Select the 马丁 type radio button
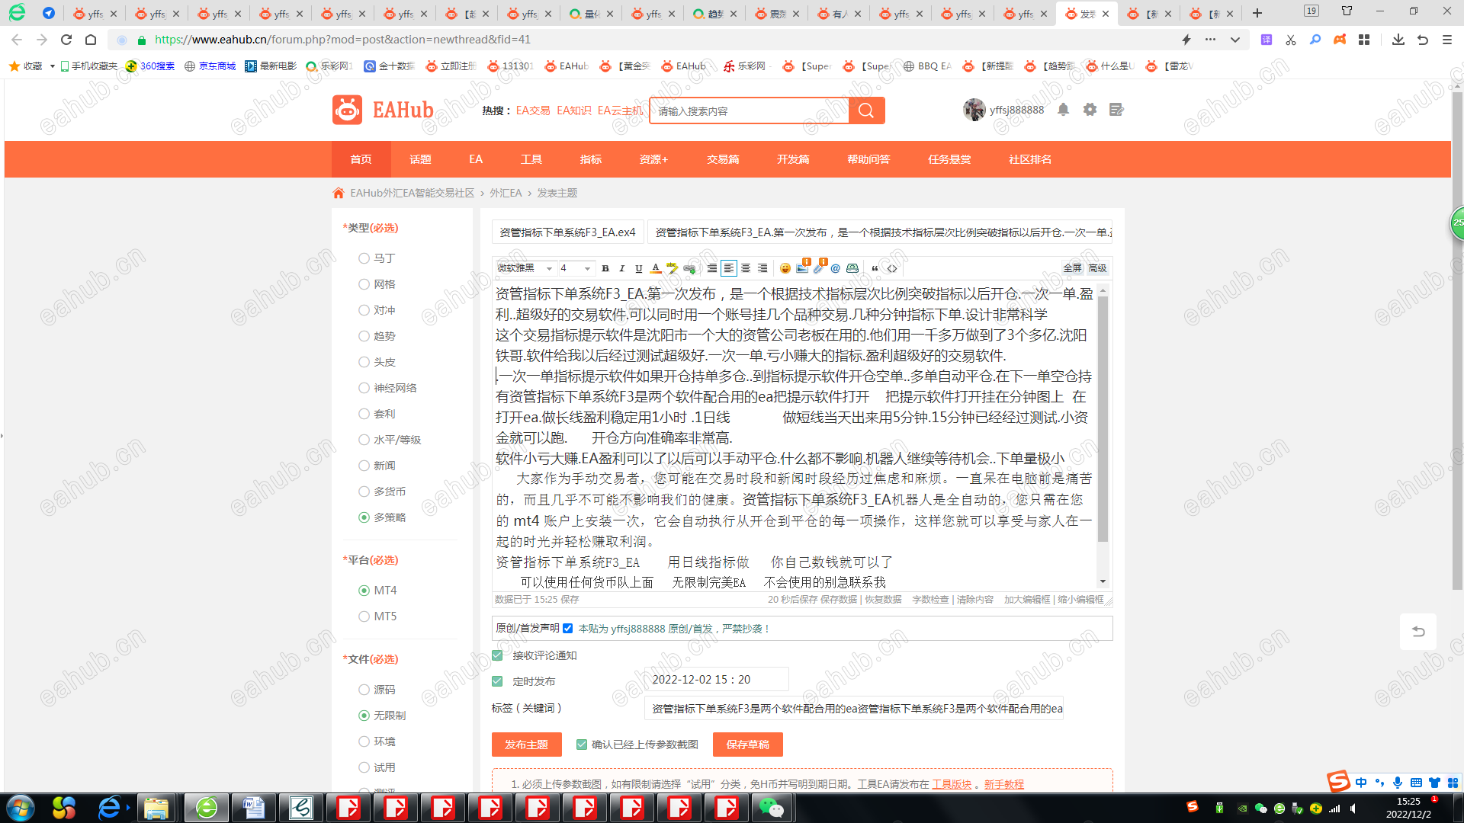 coord(364,258)
